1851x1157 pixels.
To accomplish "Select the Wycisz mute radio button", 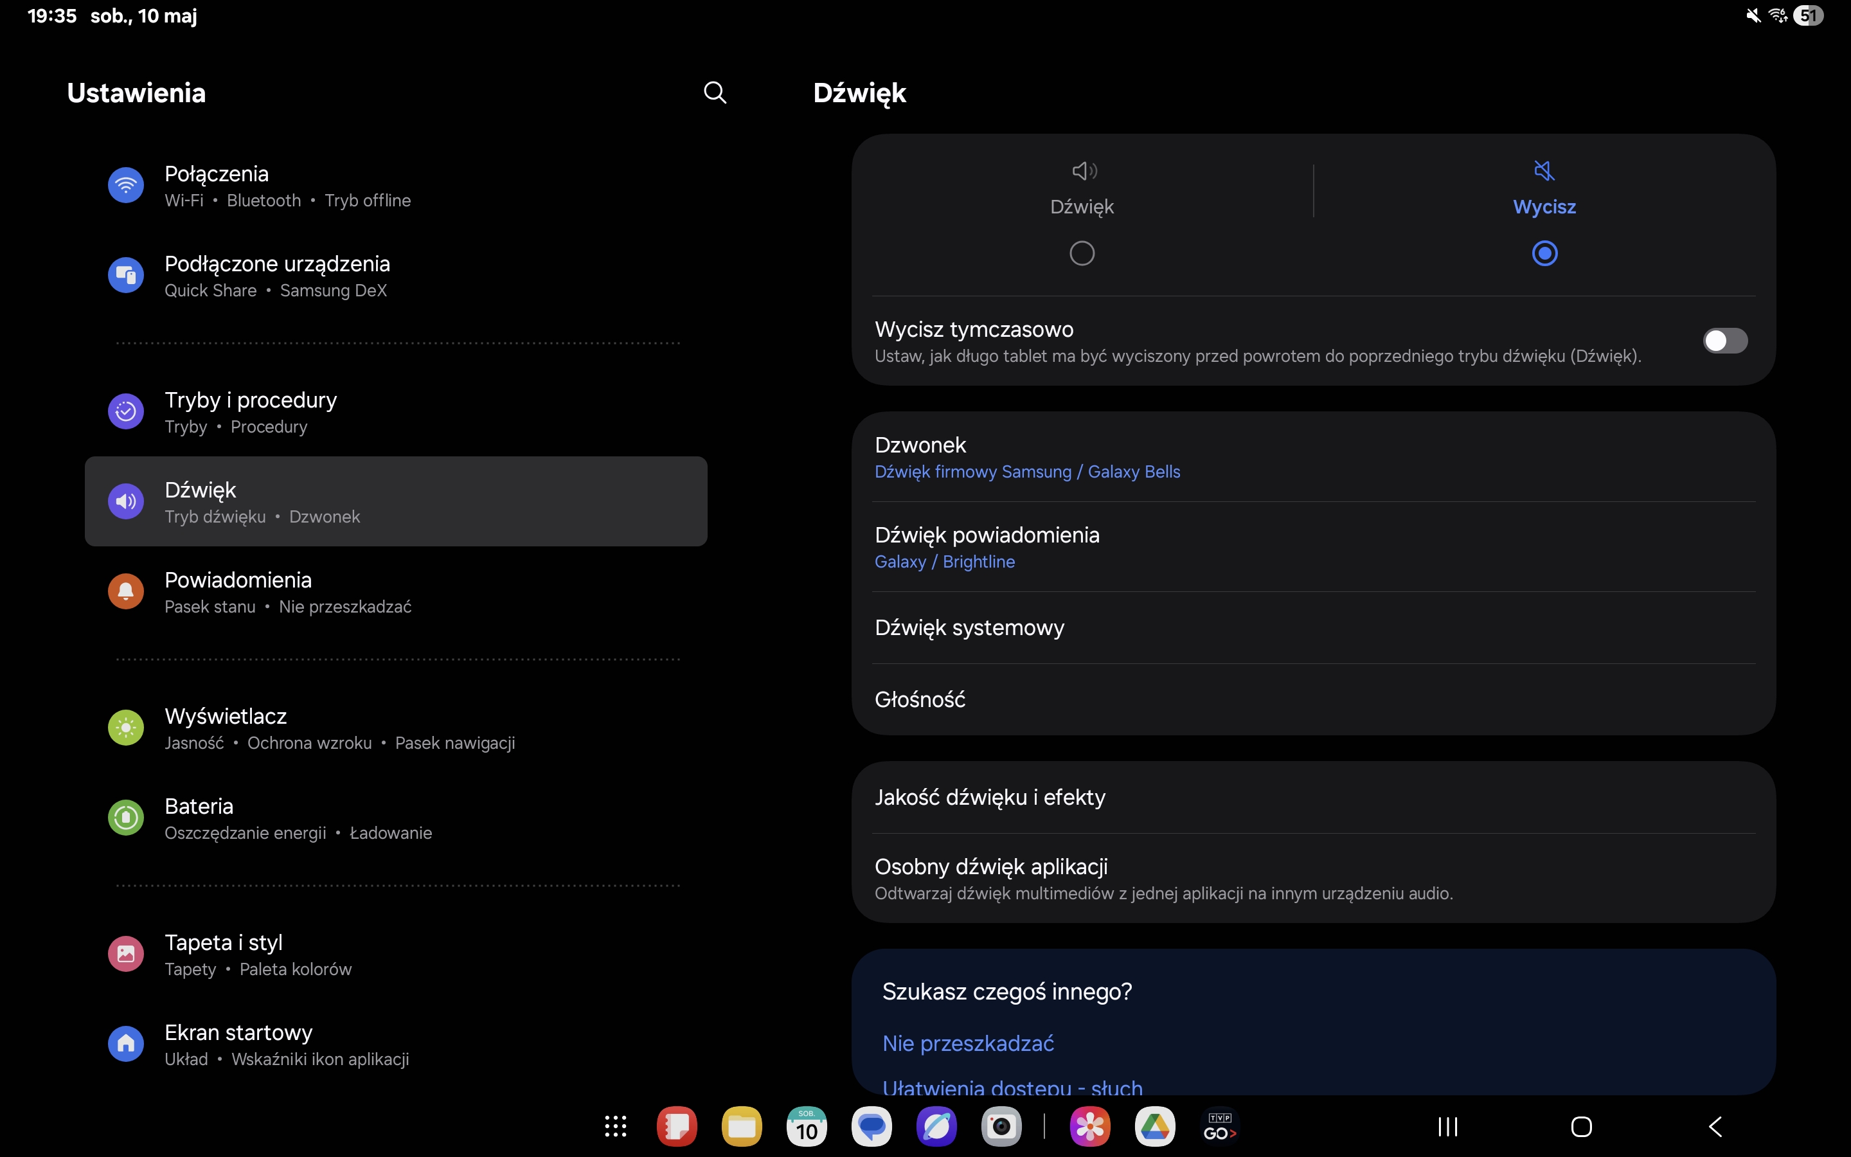I will tap(1544, 253).
